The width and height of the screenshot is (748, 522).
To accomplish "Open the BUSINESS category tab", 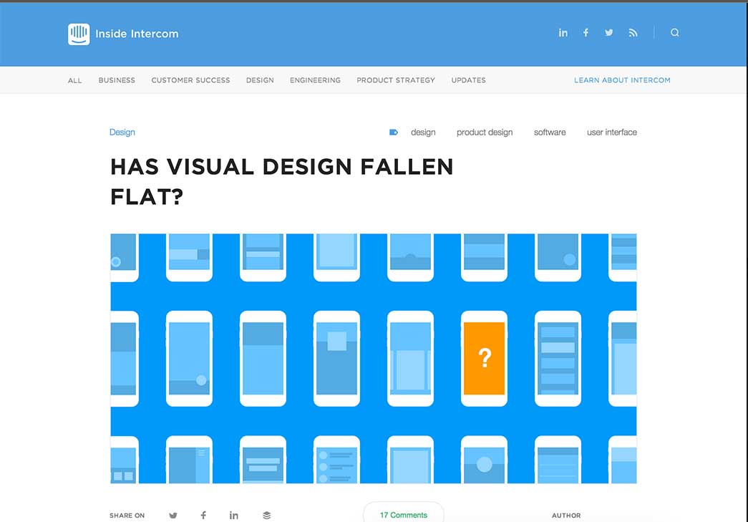I will (117, 80).
